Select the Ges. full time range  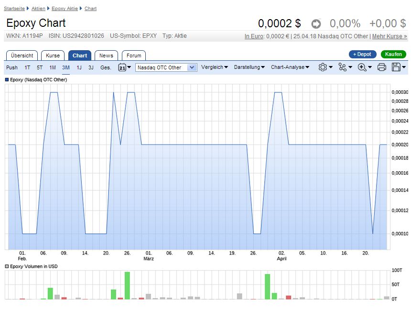[x=106, y=67]
